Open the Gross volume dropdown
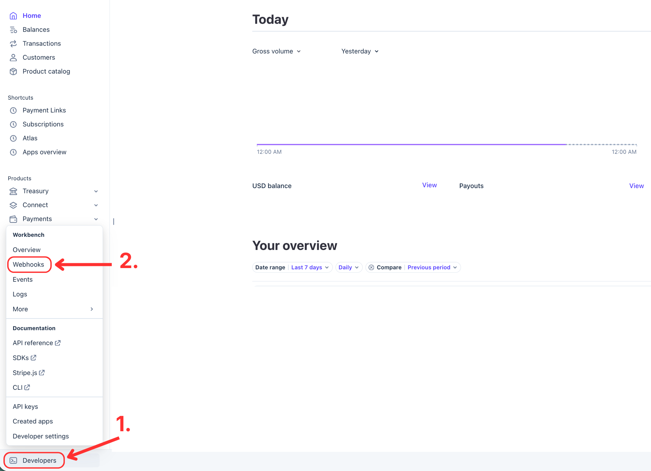Viewport: 651px width, 471px height. 276,51
